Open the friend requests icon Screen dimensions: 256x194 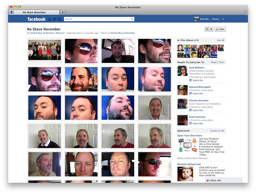click(50, 19)
